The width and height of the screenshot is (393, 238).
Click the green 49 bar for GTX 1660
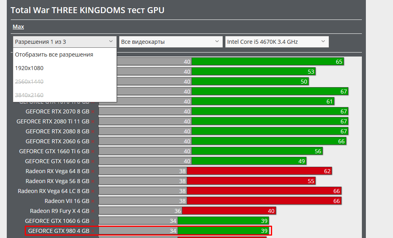pyautogui.click(x=249, y=161)
